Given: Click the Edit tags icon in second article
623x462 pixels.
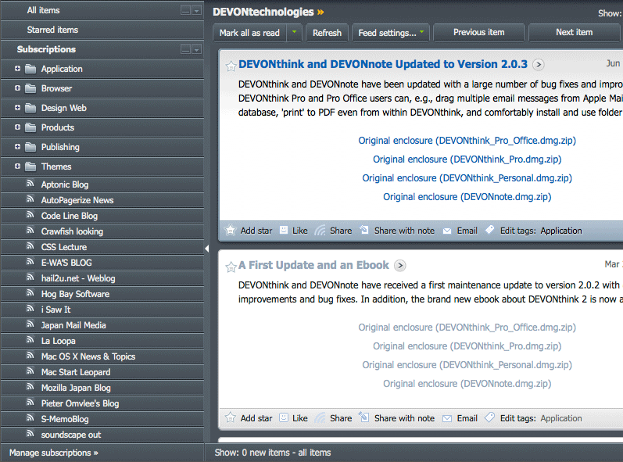Looking at the screenshot, I should 490,417.
